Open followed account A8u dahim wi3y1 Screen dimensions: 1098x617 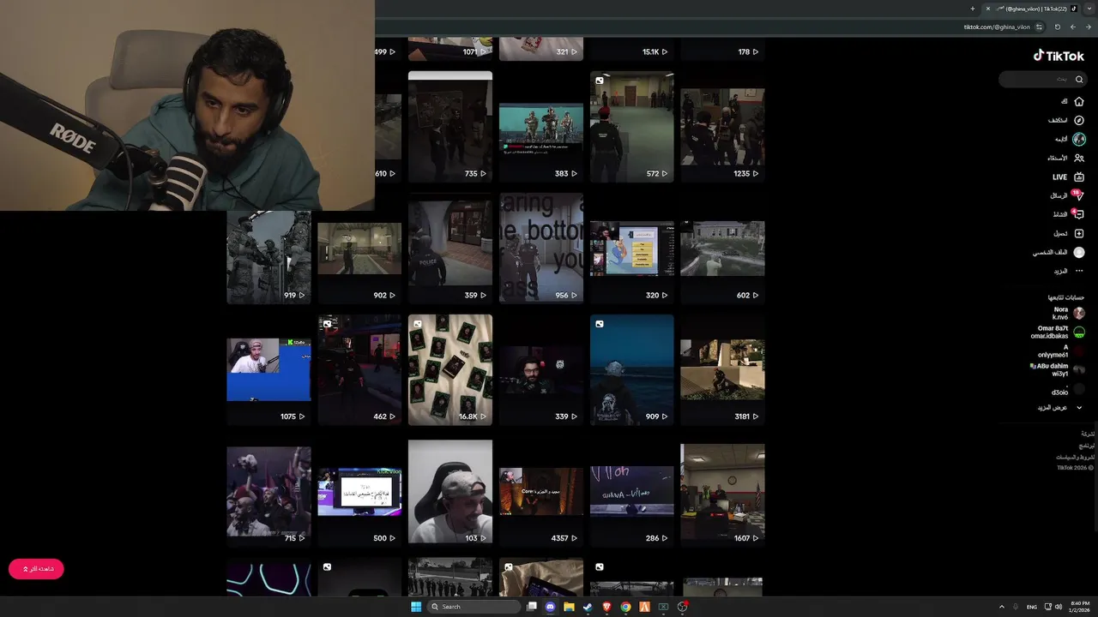(x=1057, y=369)
